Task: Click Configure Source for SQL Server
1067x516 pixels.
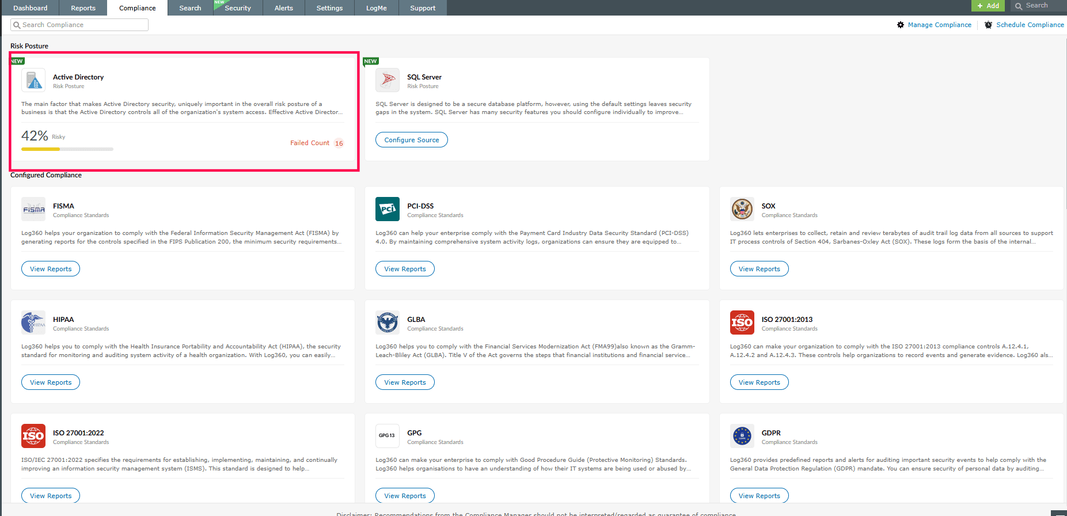Action: click(x=412, y=140)
